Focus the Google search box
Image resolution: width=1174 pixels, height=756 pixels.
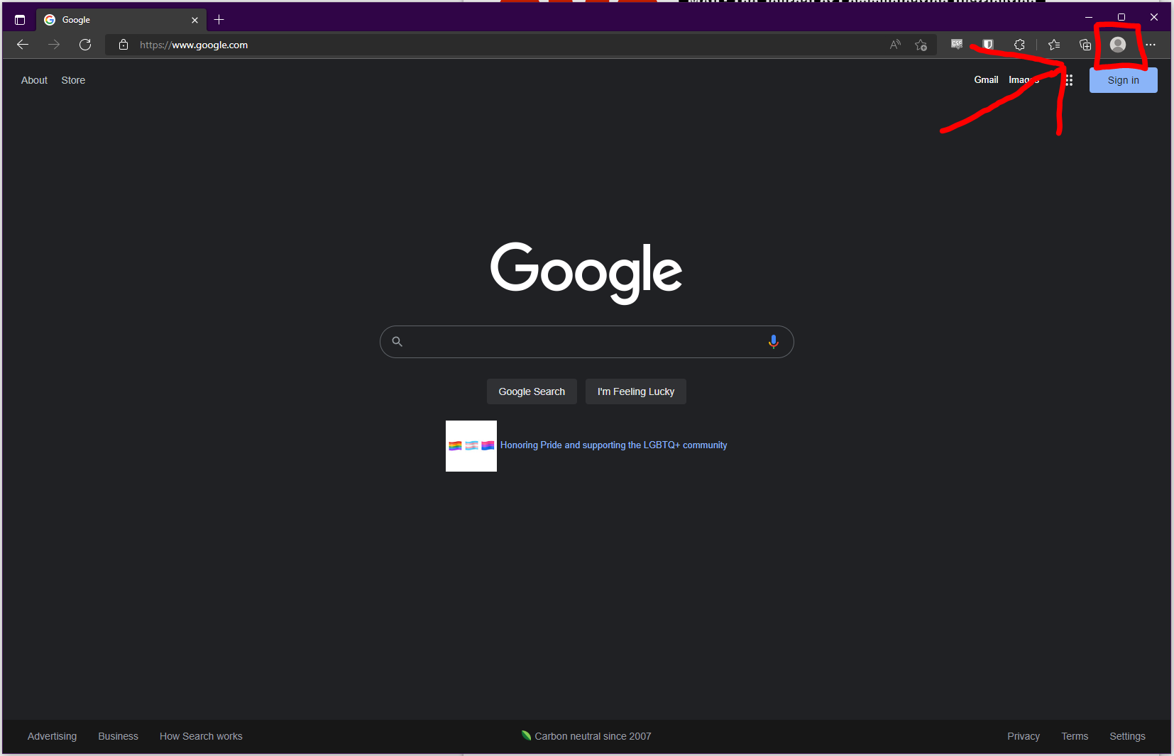click(586, 342)
